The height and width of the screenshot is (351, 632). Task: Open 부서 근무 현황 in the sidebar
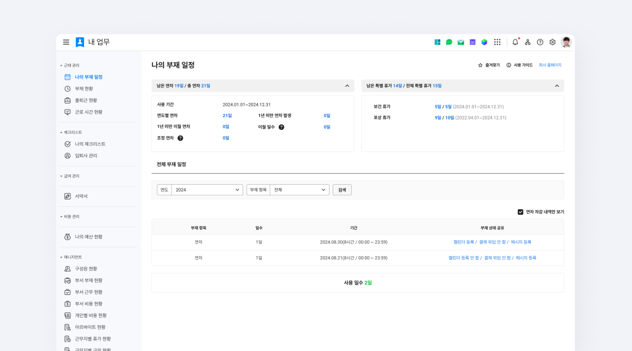click(89, 292)
